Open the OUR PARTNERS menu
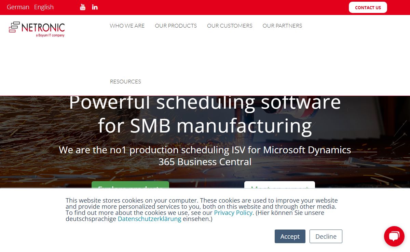Image resolution: width=410 pixels, height=252 pixels. point(282,26)
